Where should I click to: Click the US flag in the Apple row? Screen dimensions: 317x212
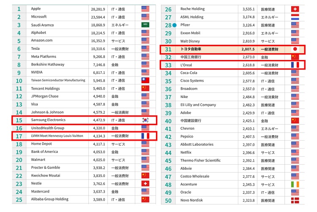tap(145, 9)
